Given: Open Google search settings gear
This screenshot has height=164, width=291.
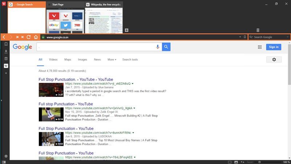Looking at the screenshot, I should [274, 59].
